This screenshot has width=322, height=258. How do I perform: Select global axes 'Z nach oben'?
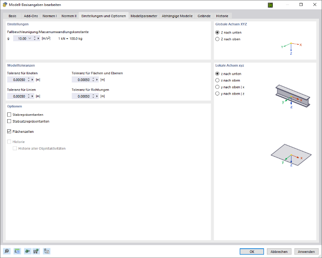click(x=228, y=39)
